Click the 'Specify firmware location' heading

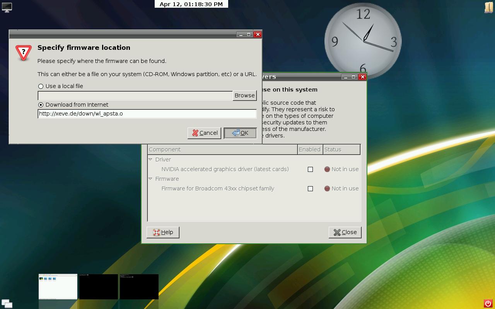pyautogui.click(x=84, y=48)
